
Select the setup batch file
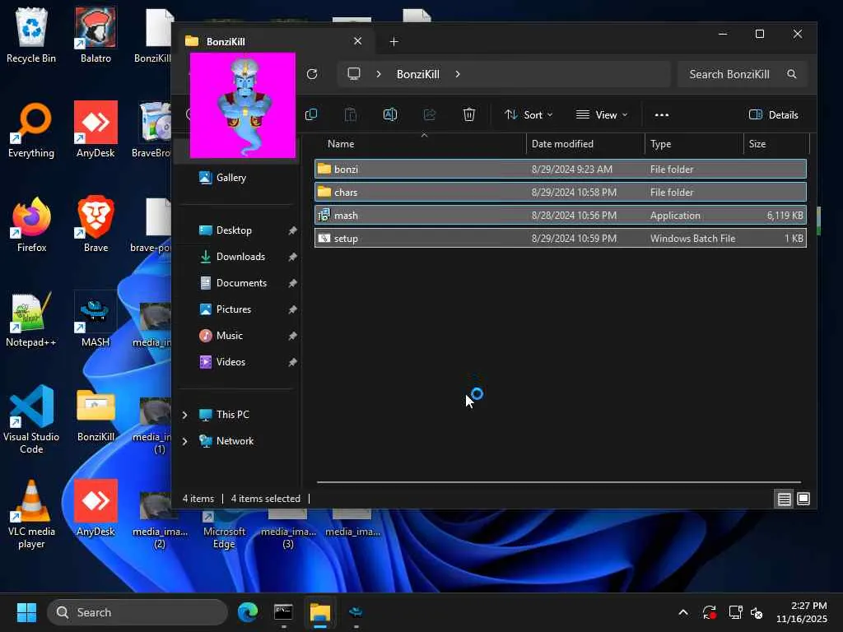pos(560,238)
